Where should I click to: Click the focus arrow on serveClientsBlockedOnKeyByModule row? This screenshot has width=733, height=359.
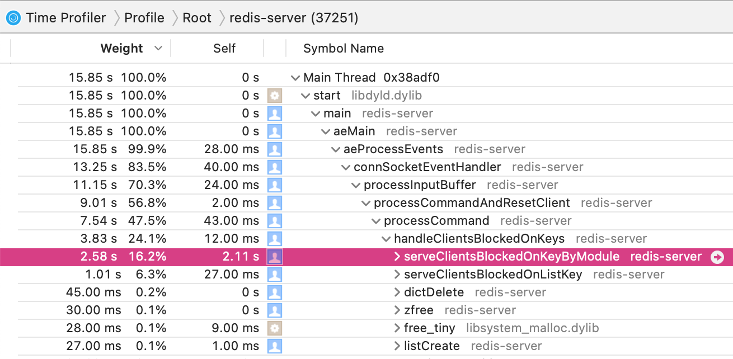(717, 257)
